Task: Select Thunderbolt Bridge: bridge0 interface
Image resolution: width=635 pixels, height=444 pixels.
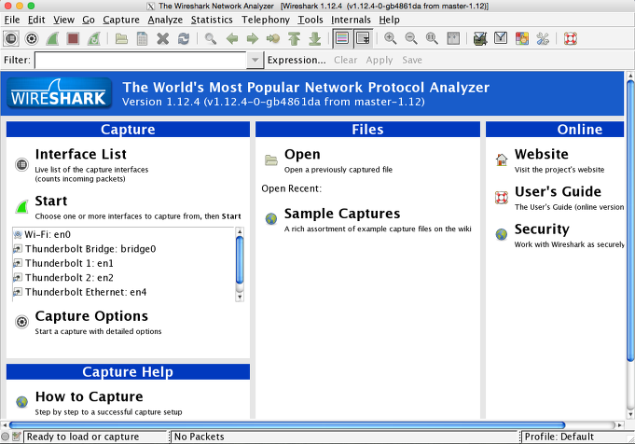Action: tap(123, 249)
